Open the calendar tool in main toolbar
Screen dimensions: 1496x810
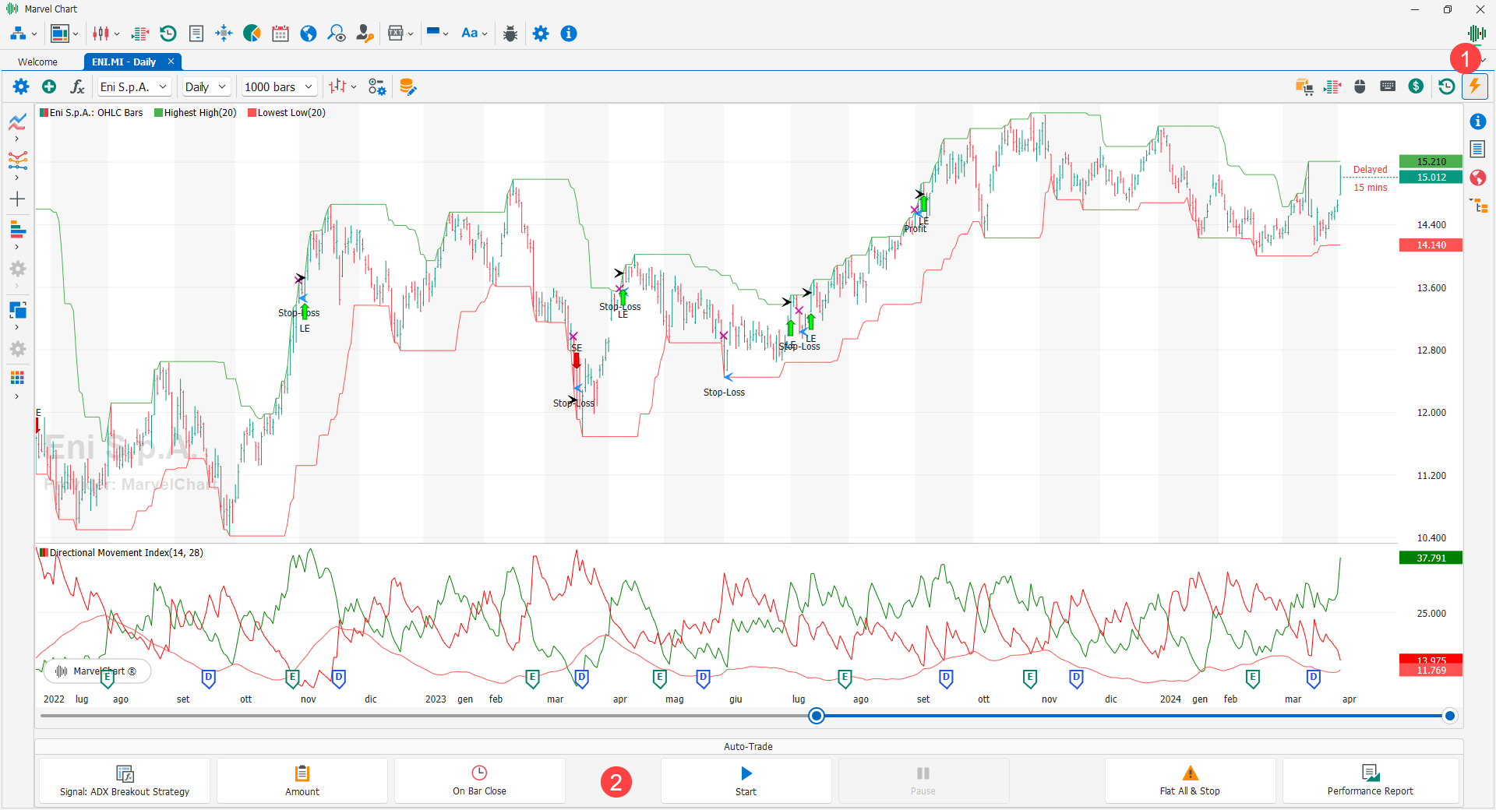280,33
